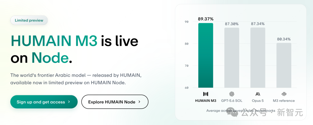Select the gray Opus 5 bar

click(x=258, y=58)
